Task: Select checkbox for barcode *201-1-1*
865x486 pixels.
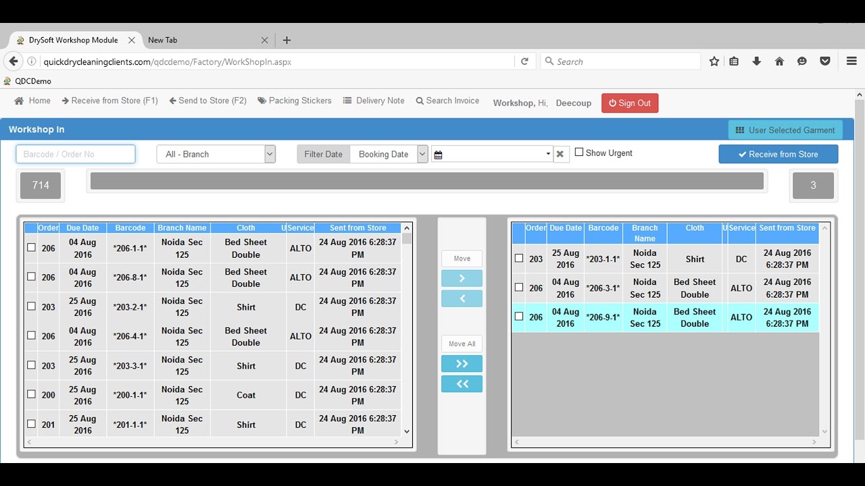Action: pos(31,424)
